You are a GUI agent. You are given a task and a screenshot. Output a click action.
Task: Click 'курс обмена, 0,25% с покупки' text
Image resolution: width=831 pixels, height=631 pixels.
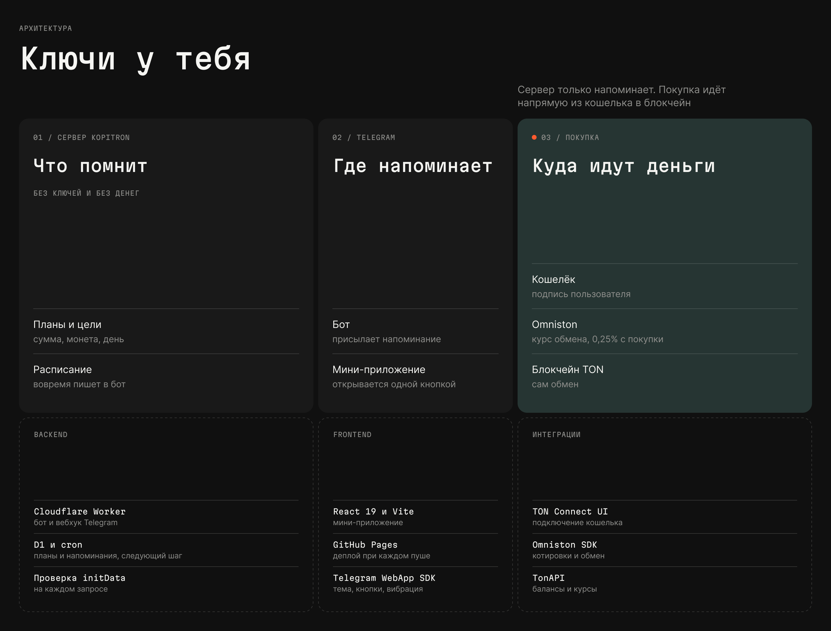[598, 339]
